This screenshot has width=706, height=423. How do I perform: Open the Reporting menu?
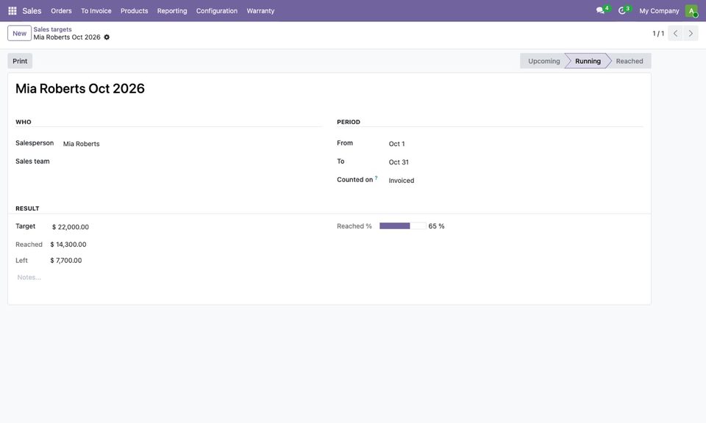[x=172, y=11]
